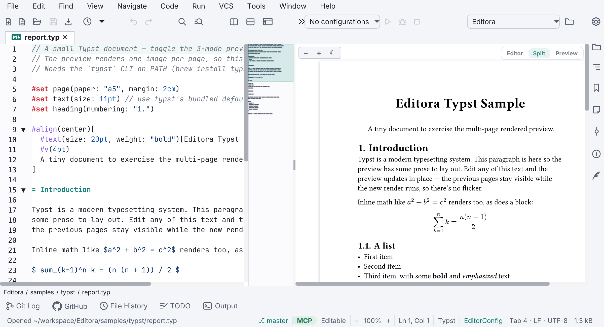Open the Editora project dropdown

tap(513, 22)
